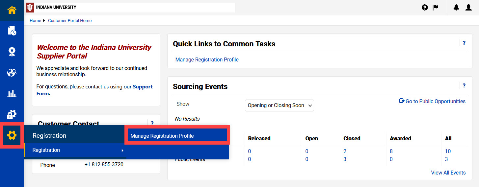Open the award ribbon sidebar icon
The width and height of the screenshot is (479, 187).
(x=12, y=52)
